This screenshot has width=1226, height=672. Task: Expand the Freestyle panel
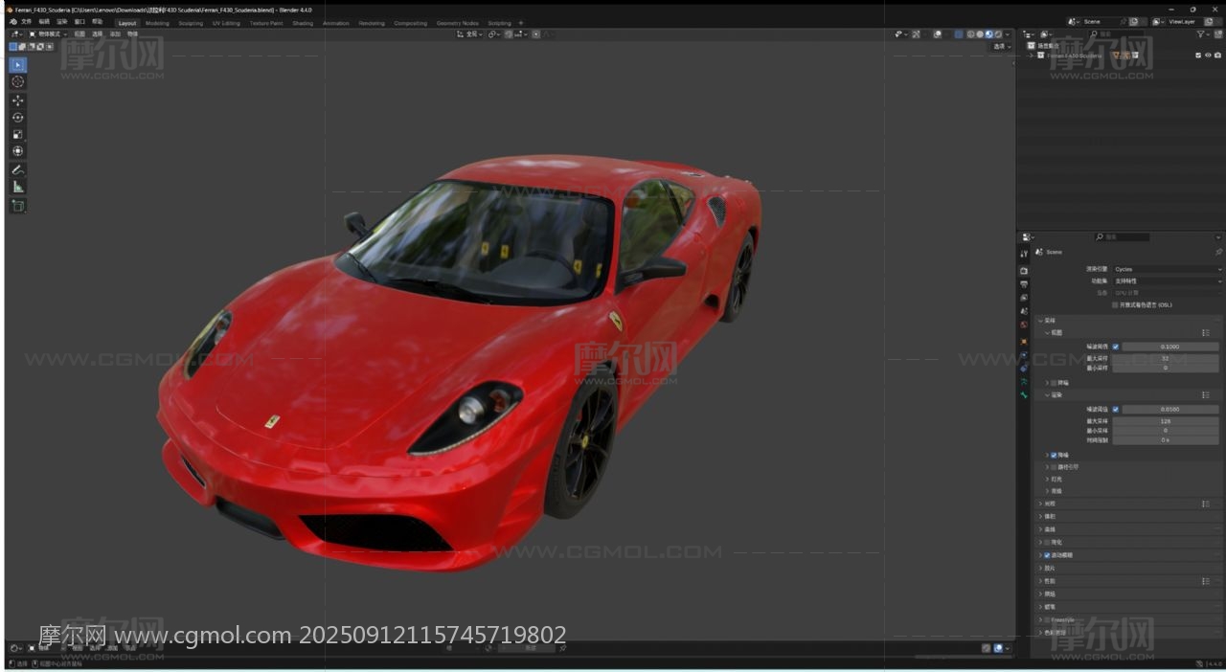[x=1041, y=619]
